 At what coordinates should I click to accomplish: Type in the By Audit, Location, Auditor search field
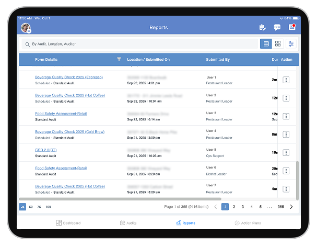141,44
